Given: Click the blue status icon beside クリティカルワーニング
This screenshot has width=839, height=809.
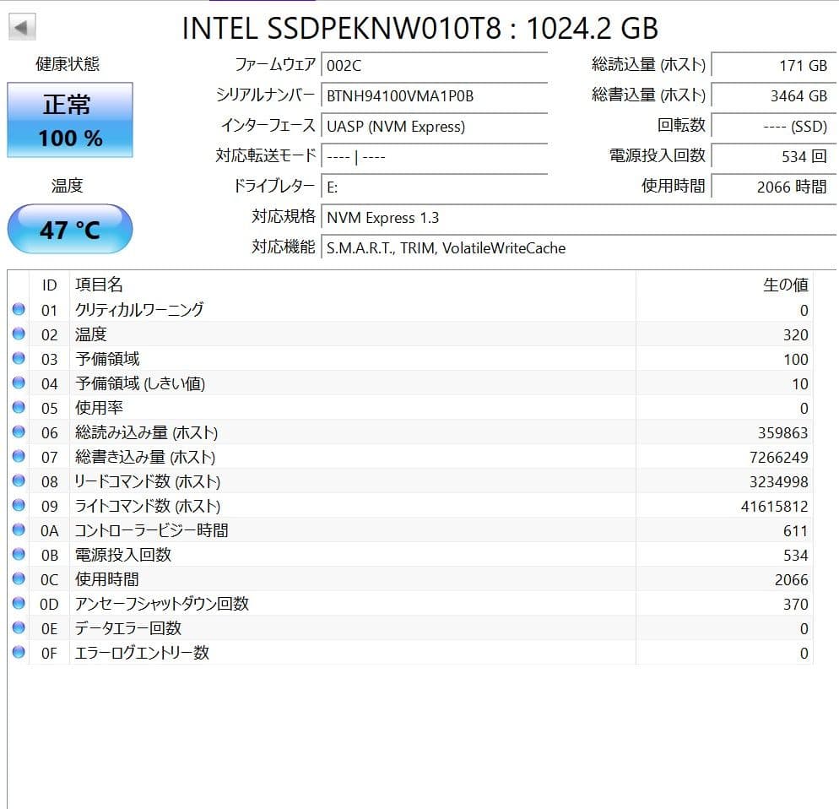Looking at the screenshot, I should 18,309.
